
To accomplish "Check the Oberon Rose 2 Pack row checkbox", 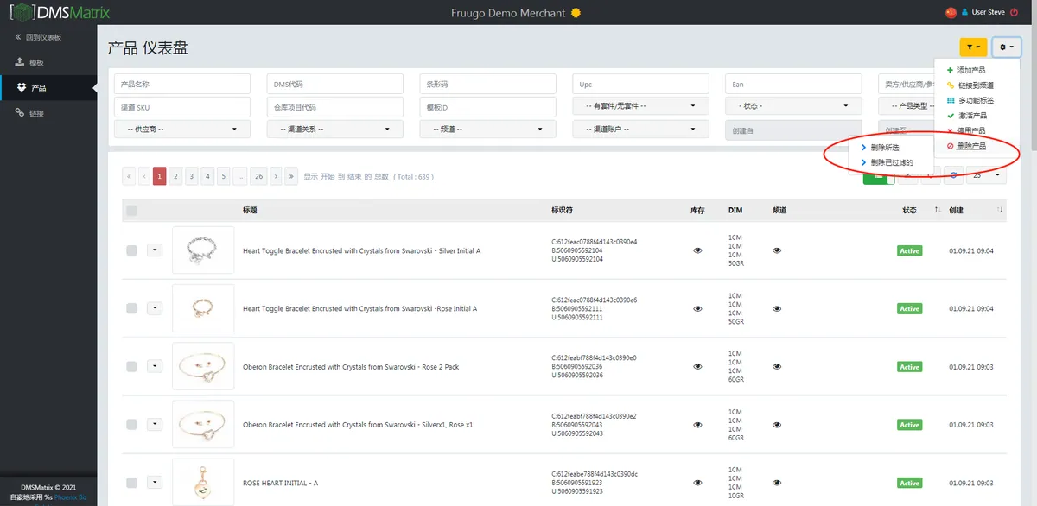I will [x=131, y=366].
